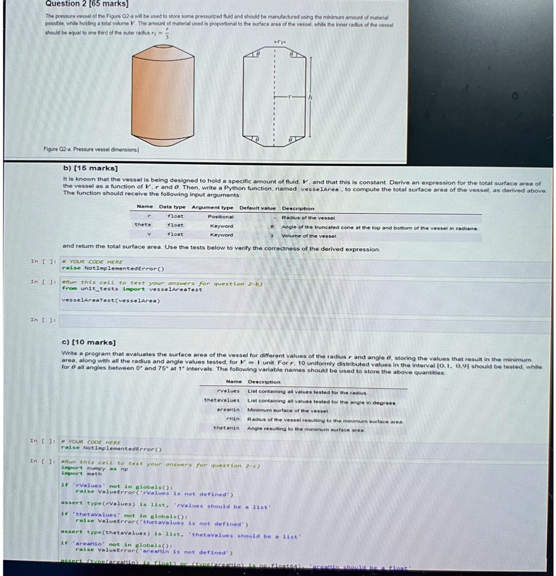The image size is (556, 576).
Task: Click the thetaValues row in variable table
Action: [303, 401]
